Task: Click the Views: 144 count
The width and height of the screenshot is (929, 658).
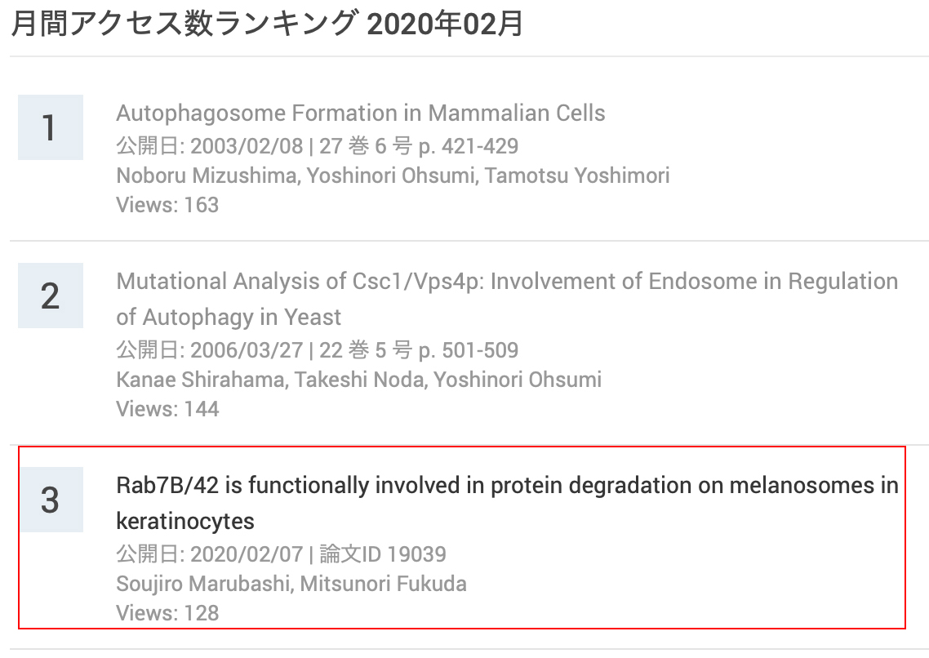Action: click(167, 408)
